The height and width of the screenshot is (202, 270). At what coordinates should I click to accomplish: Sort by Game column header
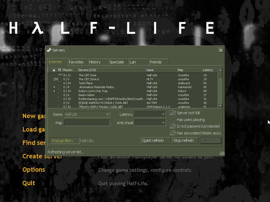tap(161, 70)
